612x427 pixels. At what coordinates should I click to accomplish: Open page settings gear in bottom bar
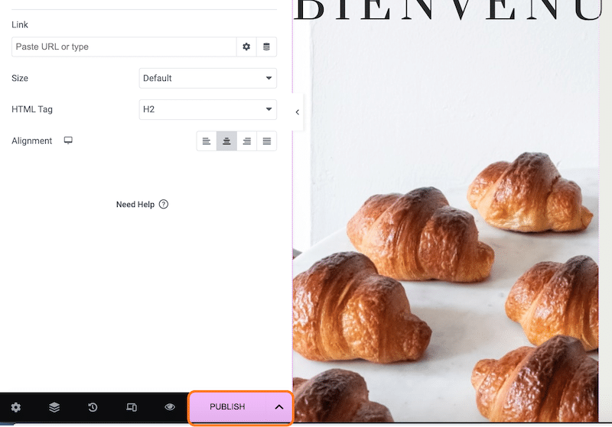(x=15, y=407)
